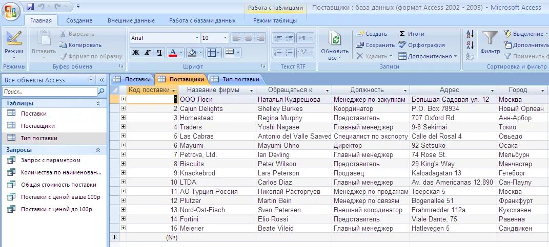Open the Запрос с параметром query
Image resolution: width=549 pixels, height=247 pixels.
(50, 160)
